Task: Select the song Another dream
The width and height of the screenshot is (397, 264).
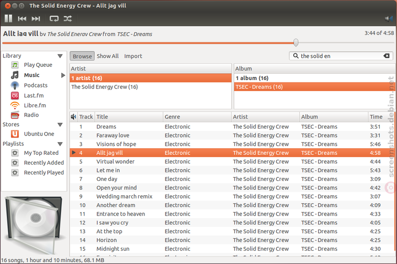Action: 232,205
